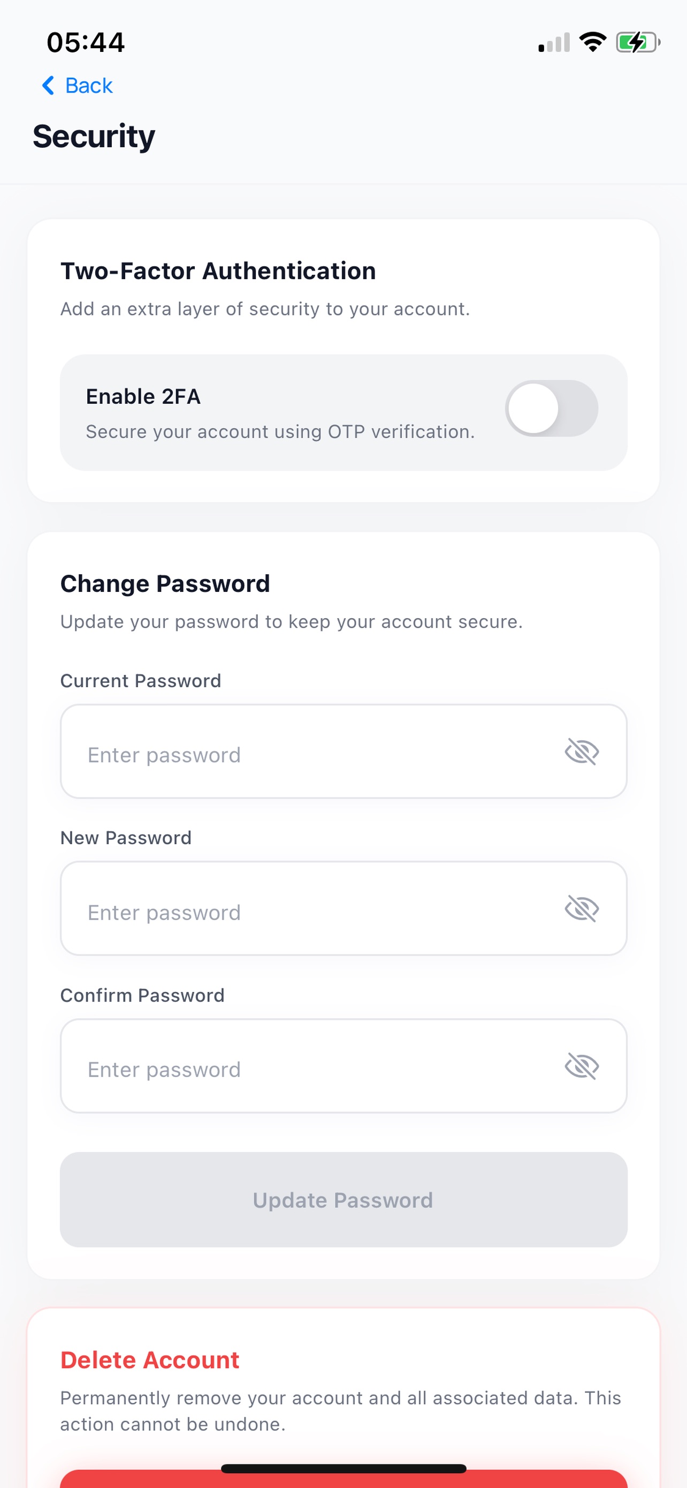
Task: Show the Confirm Password using eye icon
Action: click(x=582, y=1066)
